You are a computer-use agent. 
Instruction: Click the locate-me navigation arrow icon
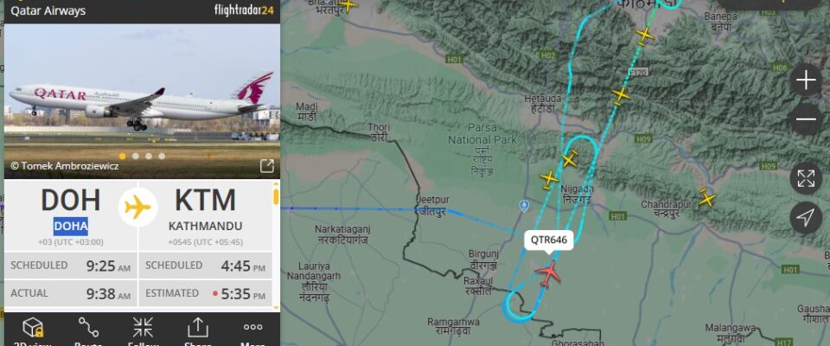point(806,218)
